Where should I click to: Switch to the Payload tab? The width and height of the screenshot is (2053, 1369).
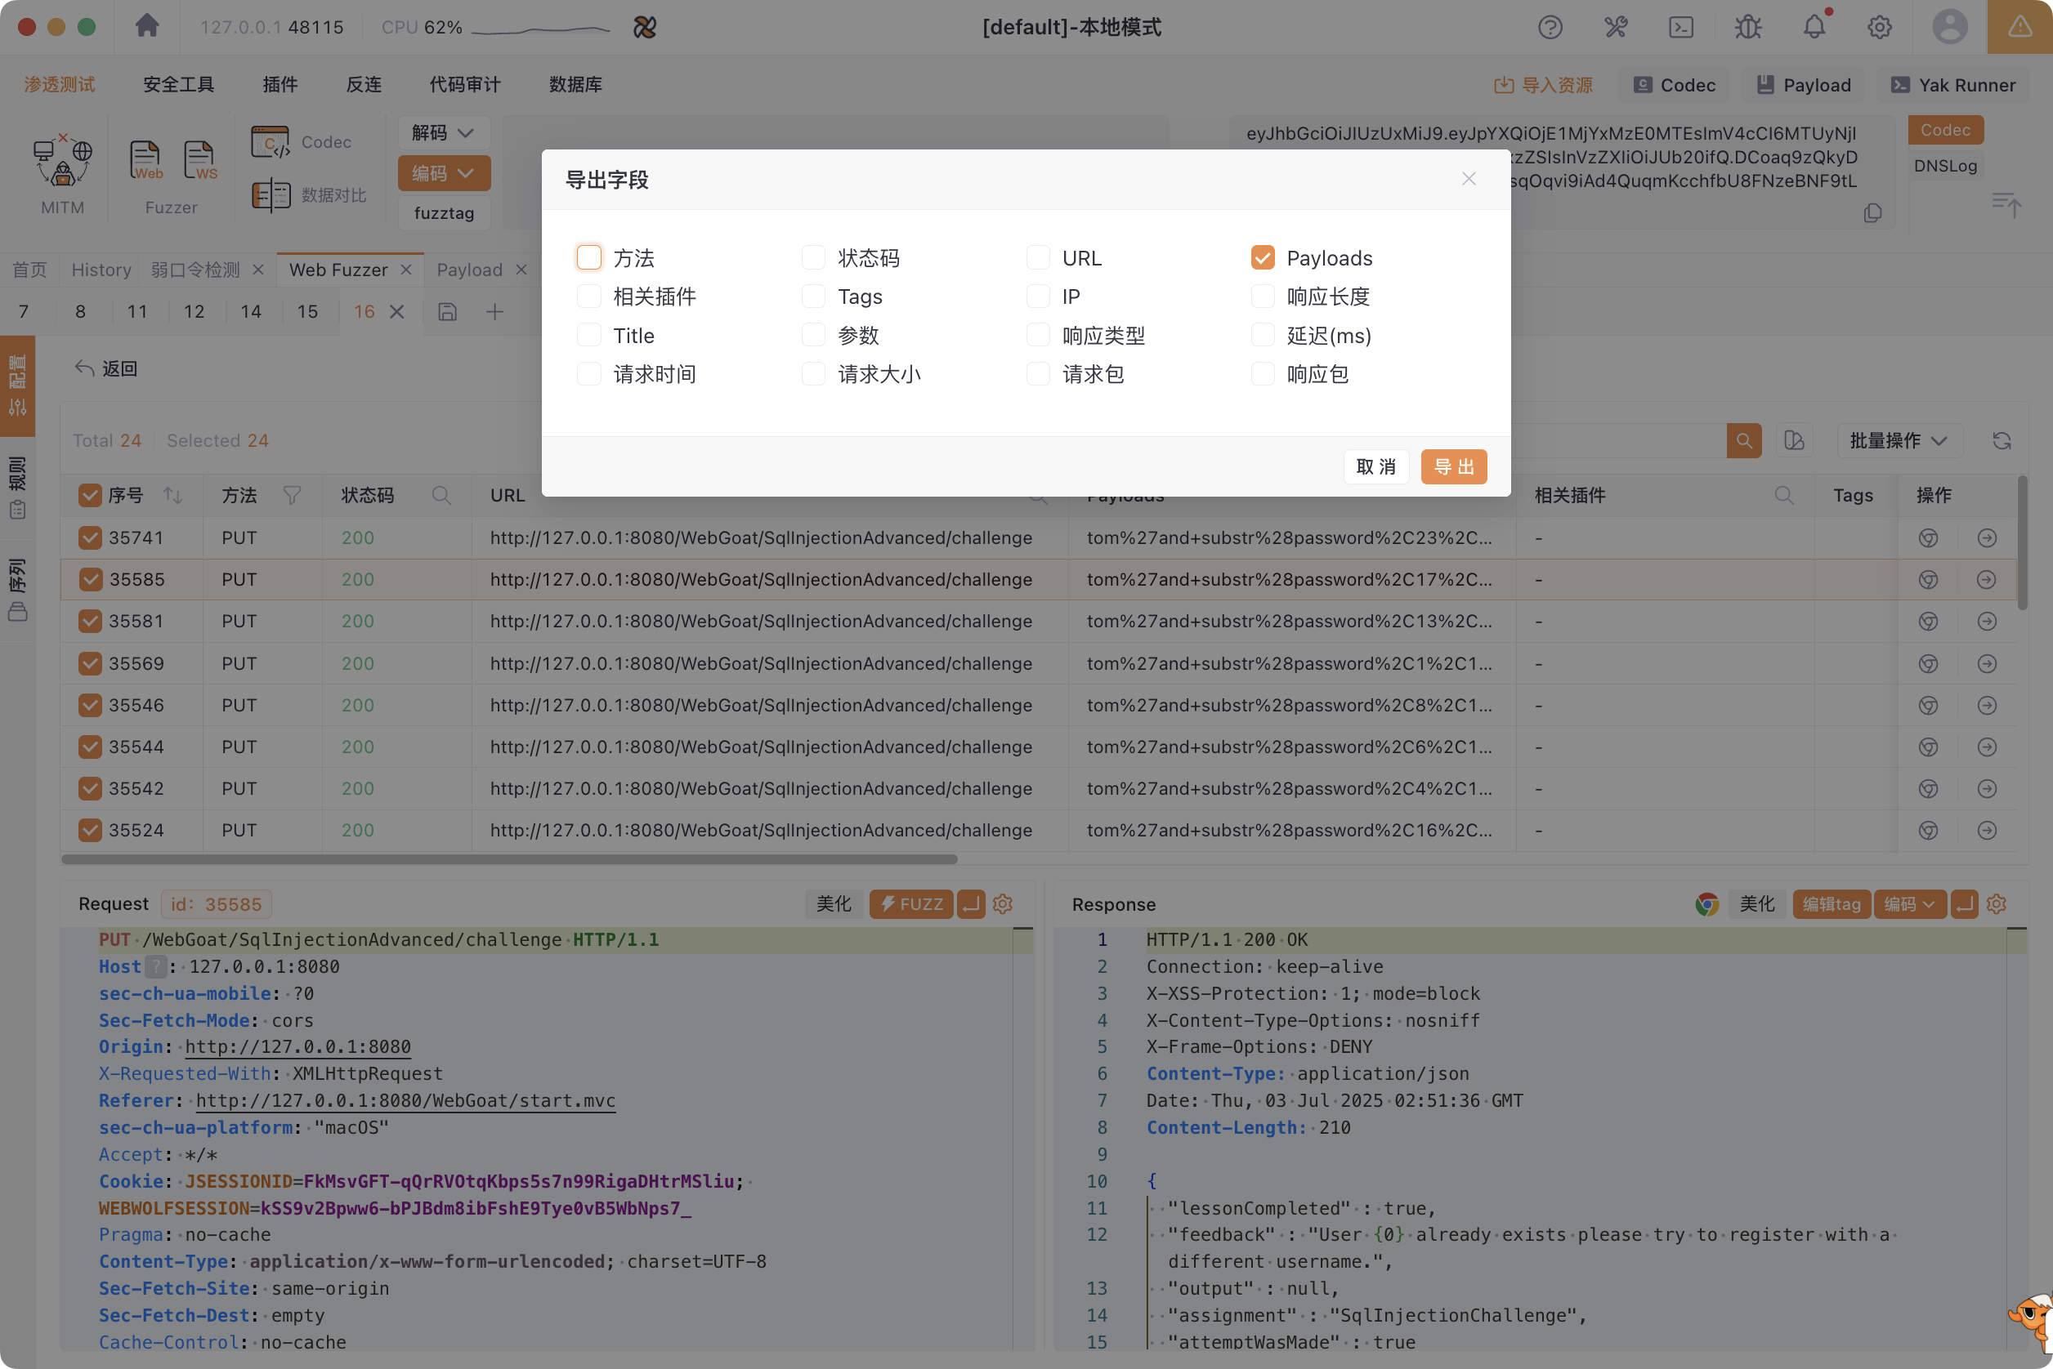469,270
